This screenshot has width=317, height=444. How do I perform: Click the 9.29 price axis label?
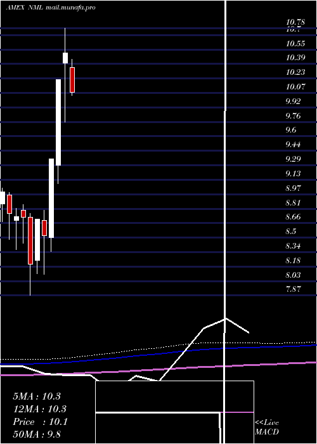click(293, 159)
